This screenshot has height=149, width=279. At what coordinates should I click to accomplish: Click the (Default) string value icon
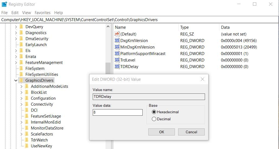point(117,34)
